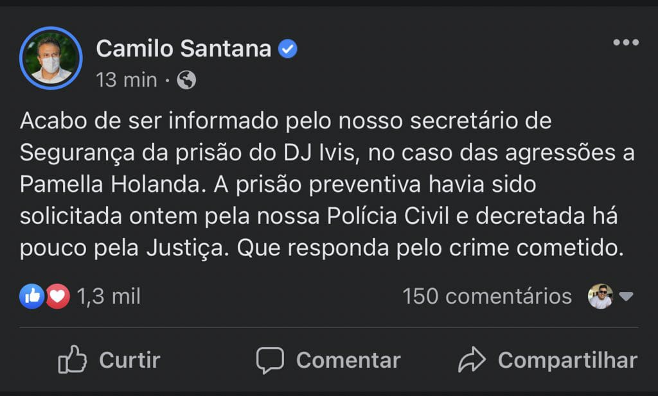The width and height of the screenshot is (658, 396).
Task: Click the post text starting "Acabo de ser"
Action: point(321,184)
